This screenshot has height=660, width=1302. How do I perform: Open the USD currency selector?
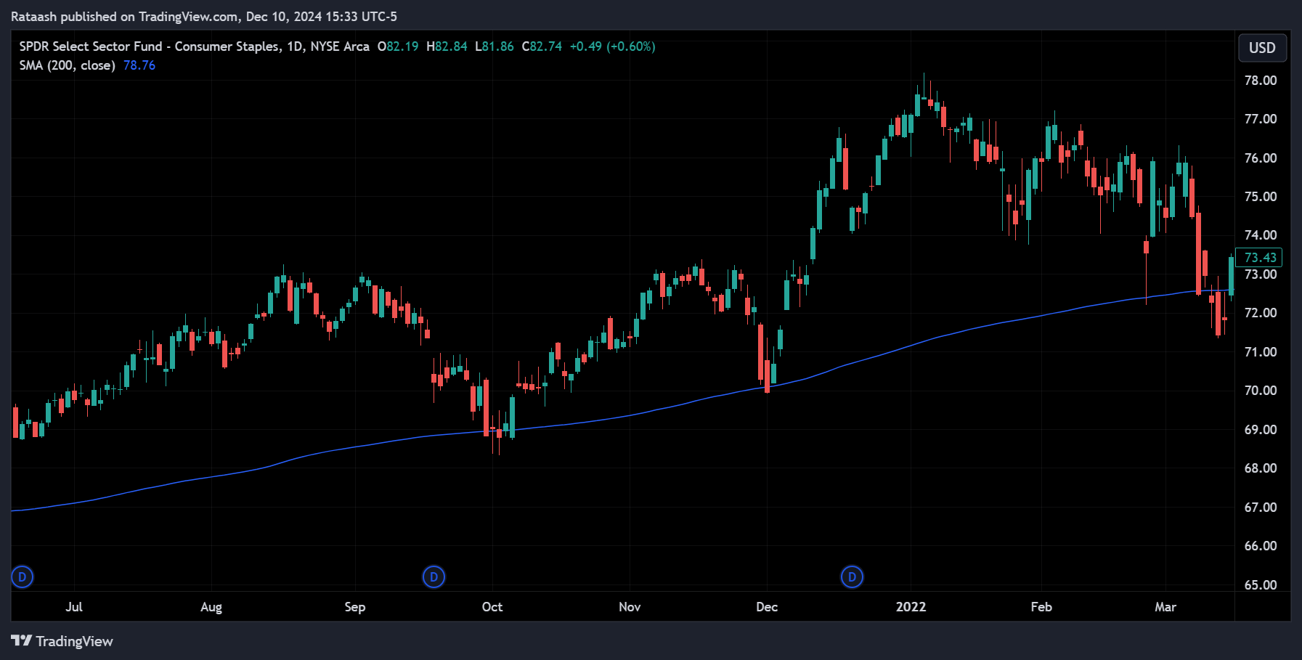pos(1262,48)
